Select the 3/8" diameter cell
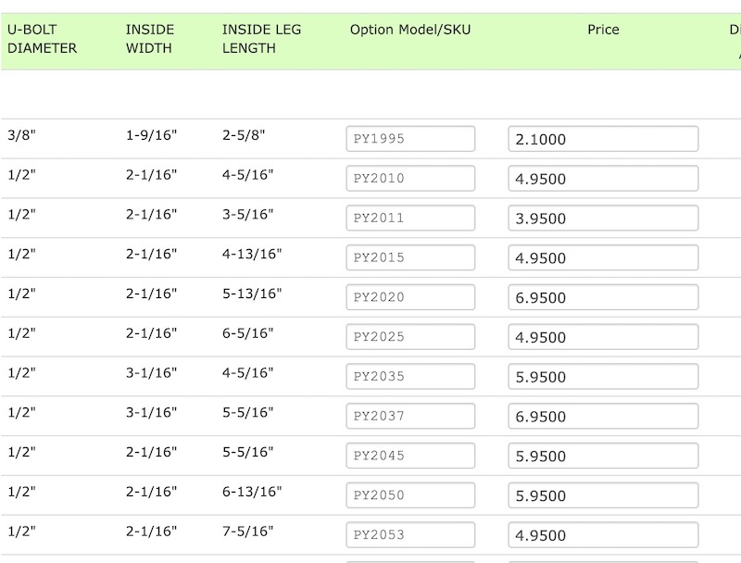The width and height of the screenshot is (741, 563). coord(21,135)
